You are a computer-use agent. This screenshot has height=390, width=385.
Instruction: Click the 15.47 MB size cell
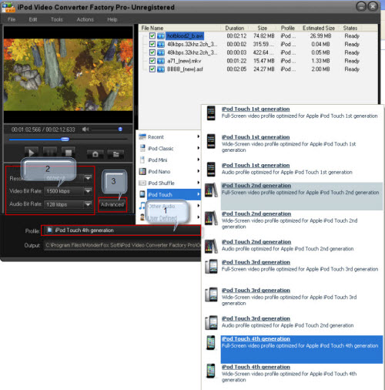263,61
